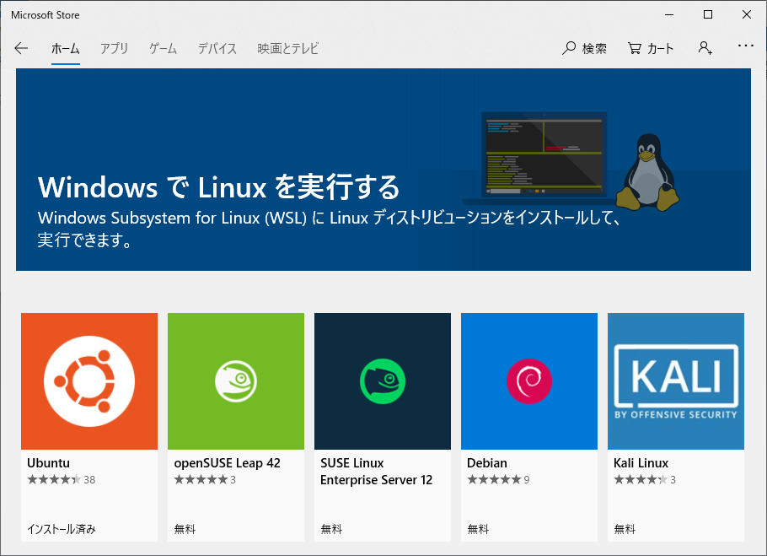Click Debian's star rating with 9 reviews
The height and width of the screenshot is (556, 767).
pyautogui.click(x=498, y=480)
